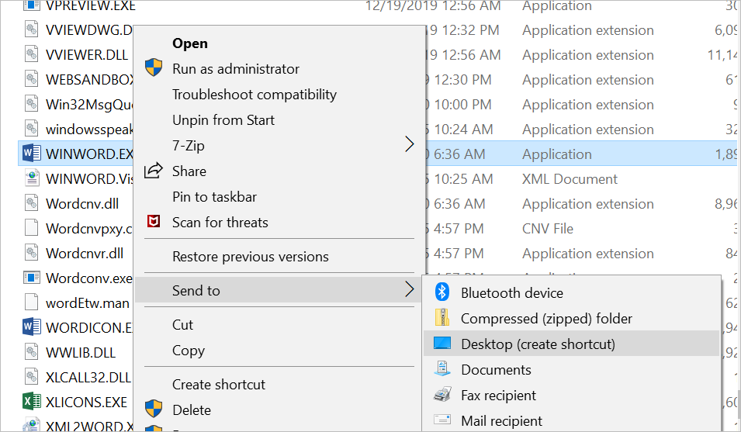
Task: Choose Troubleshoot compatibility
Action: pyautogui.click(x=254, y=95)
